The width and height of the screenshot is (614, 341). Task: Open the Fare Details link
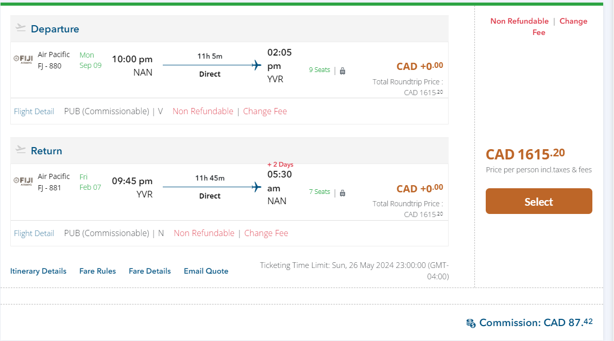[149, 271]
